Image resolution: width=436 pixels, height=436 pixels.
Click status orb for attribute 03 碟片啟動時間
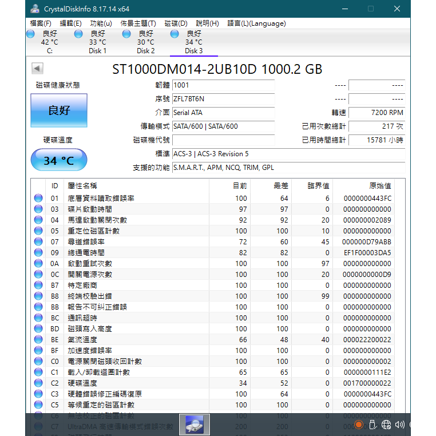click(x=38, y=209)
